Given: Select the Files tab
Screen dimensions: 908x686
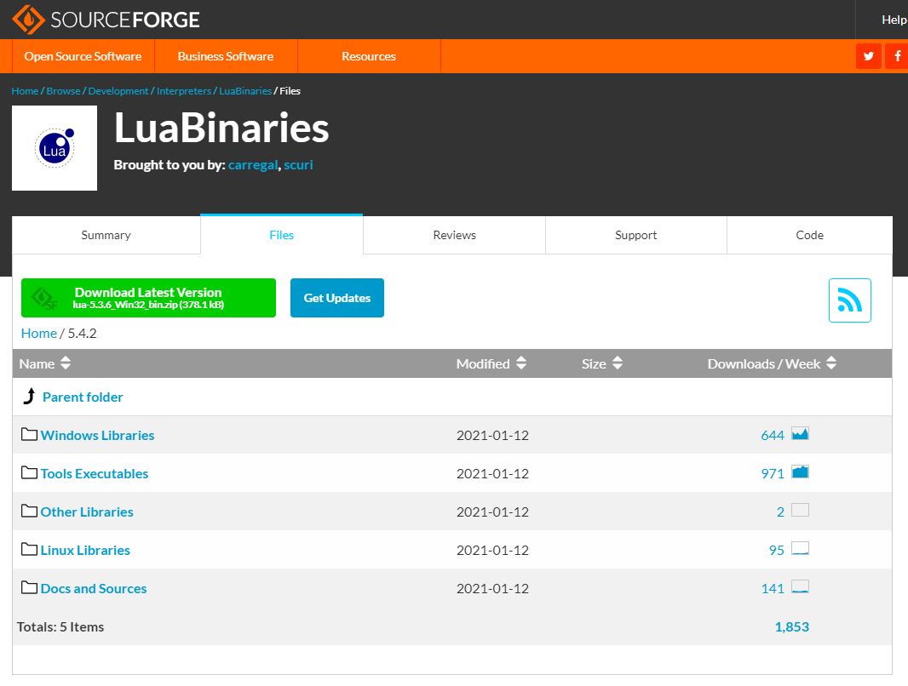Looking at the screenshot, I should 281,235.
